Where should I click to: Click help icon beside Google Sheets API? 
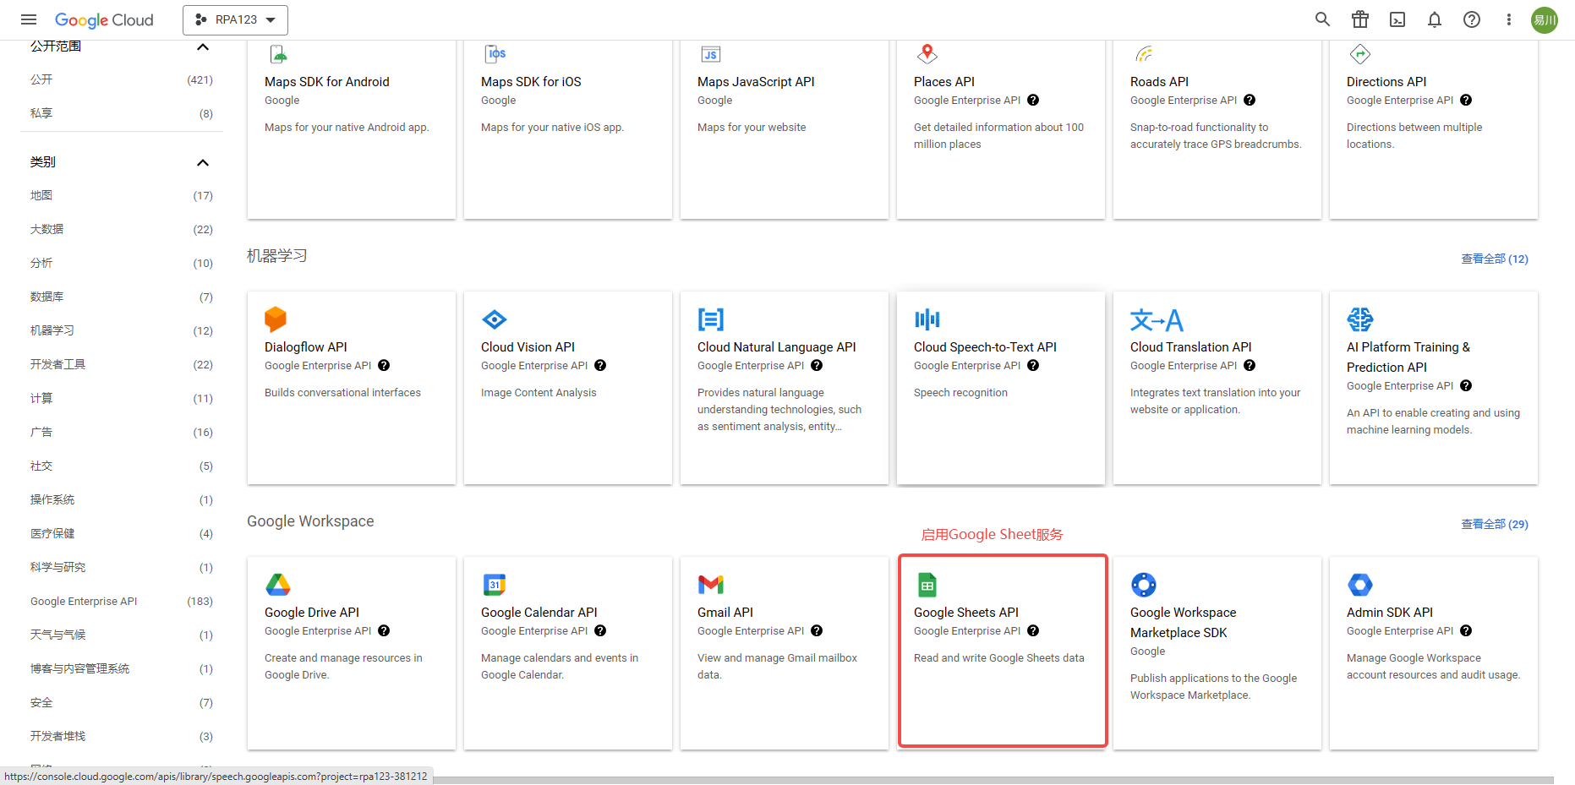pyautogui.click(x=1033, y=630)
